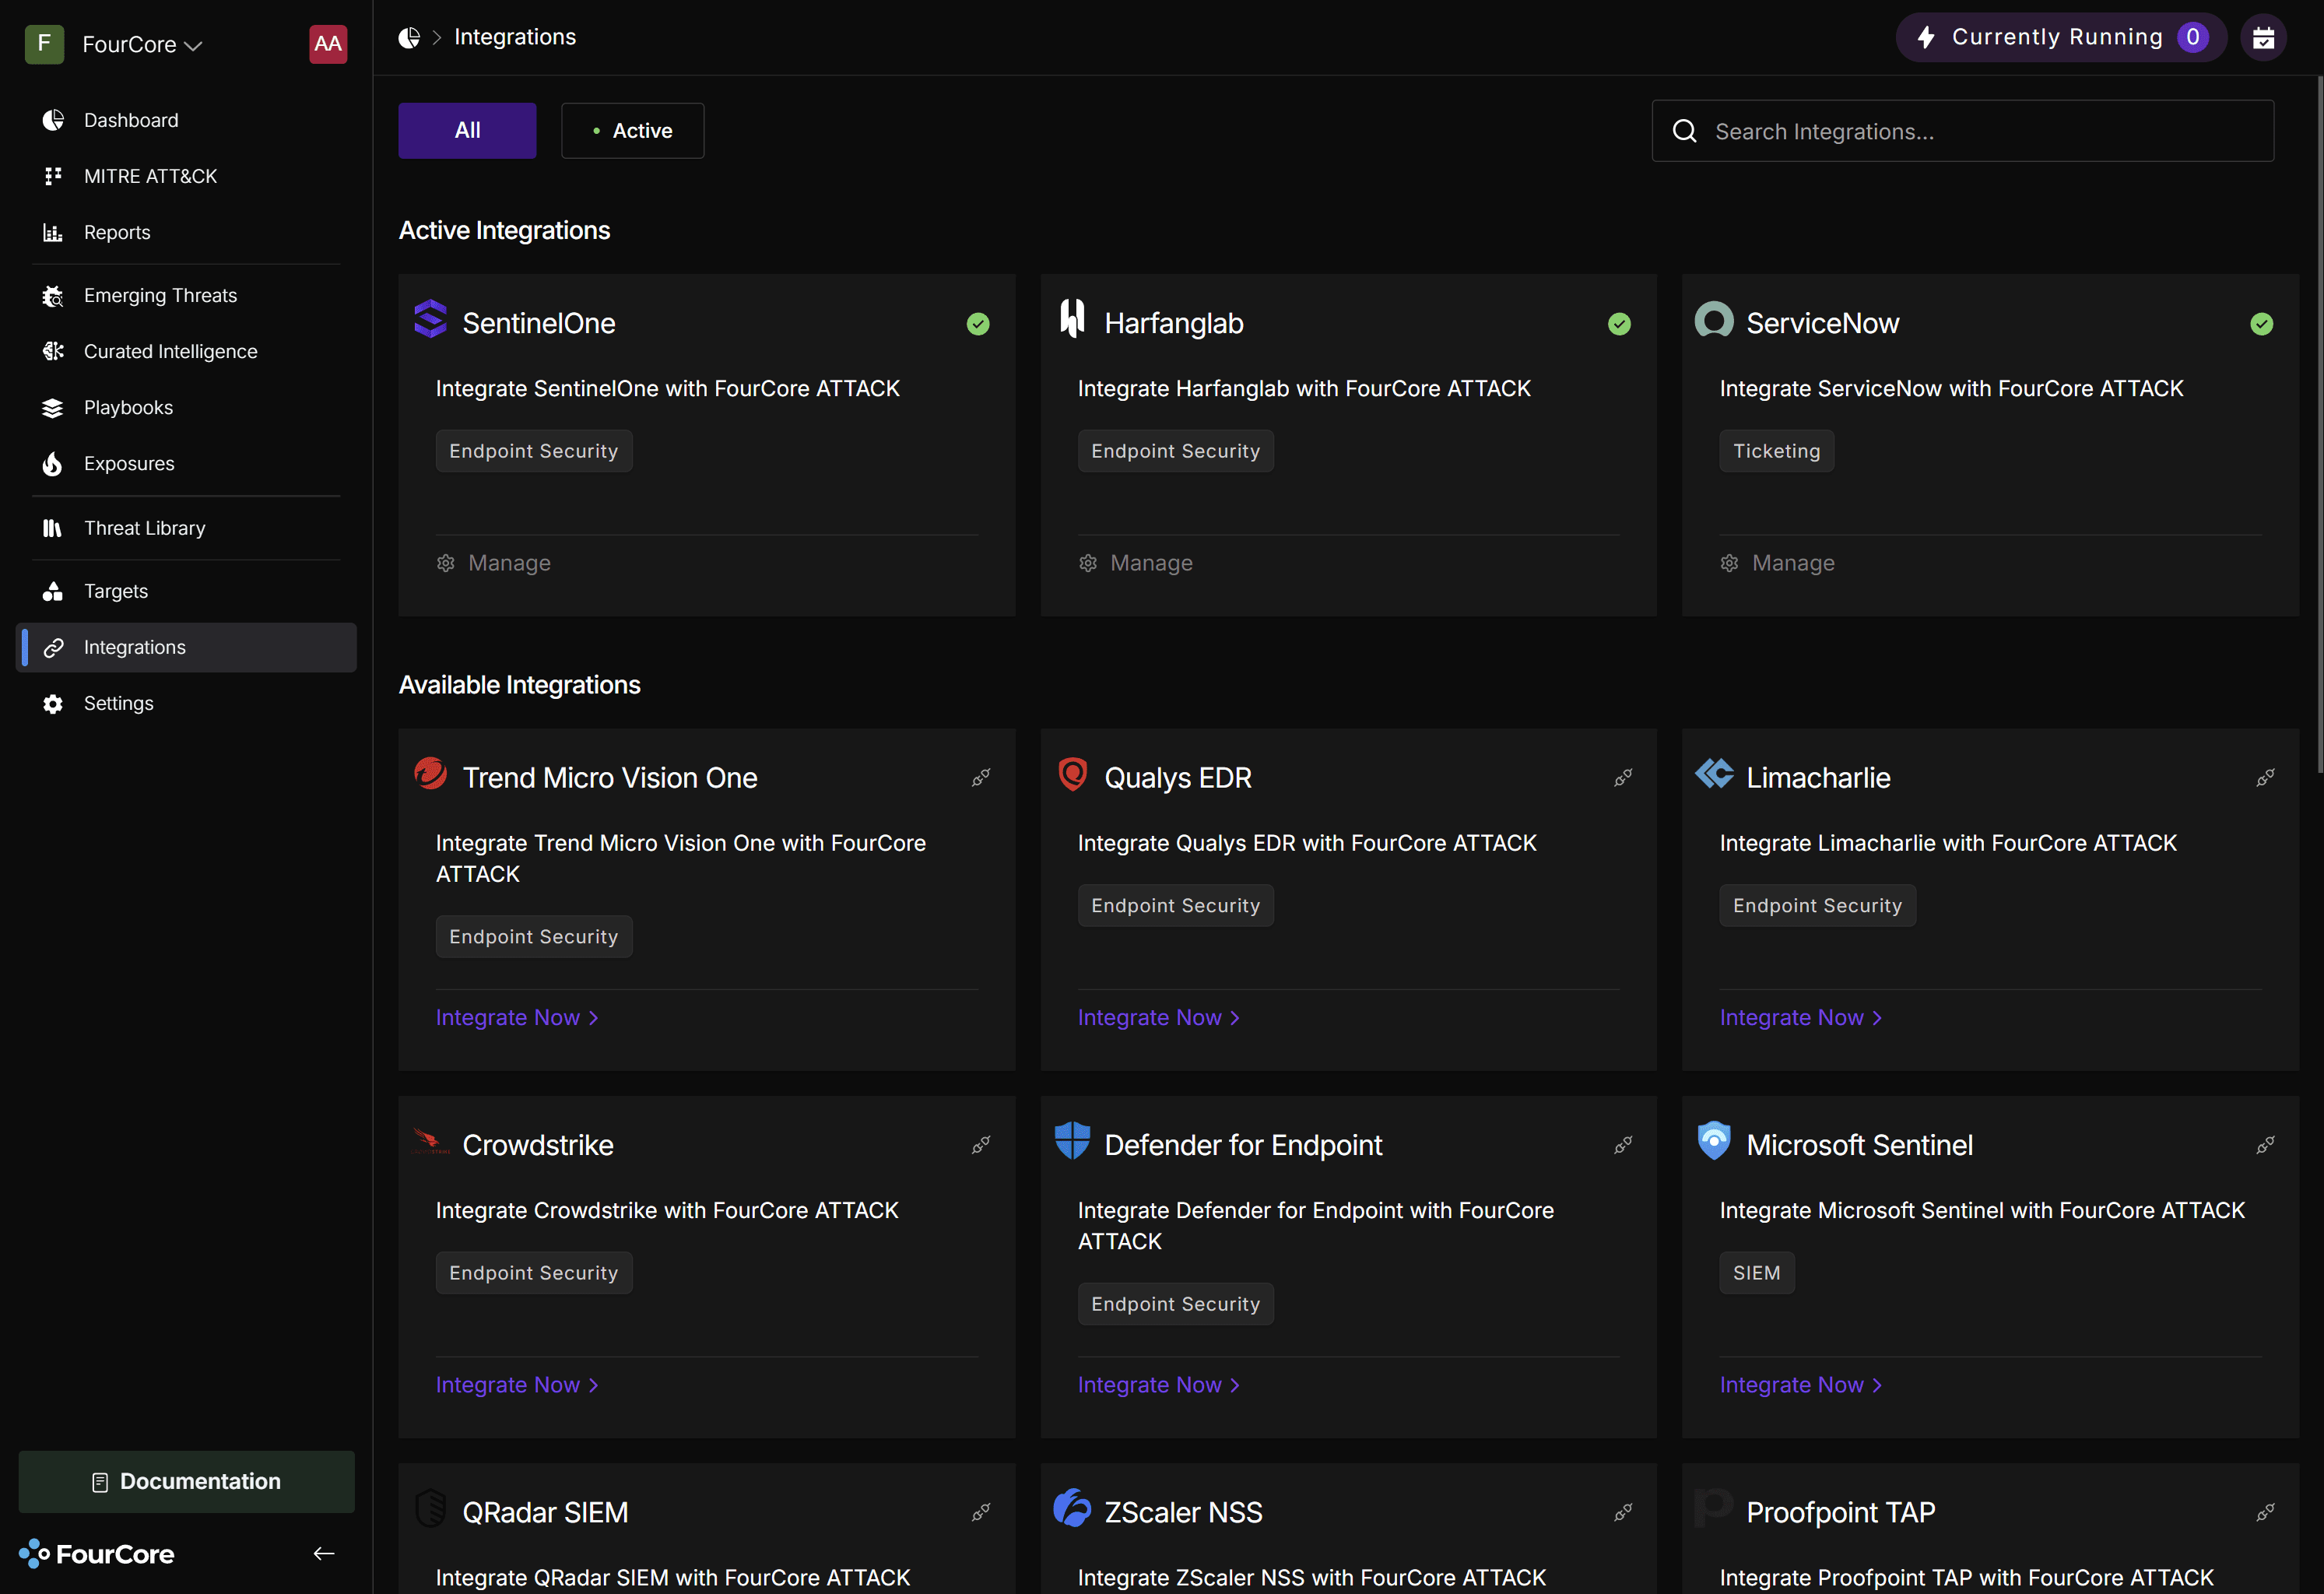The height and width of the screenshot is (1594, 2324).
Task: Click the Microsoft Sentinel plug icon
Action: tap(2265, 1144)
